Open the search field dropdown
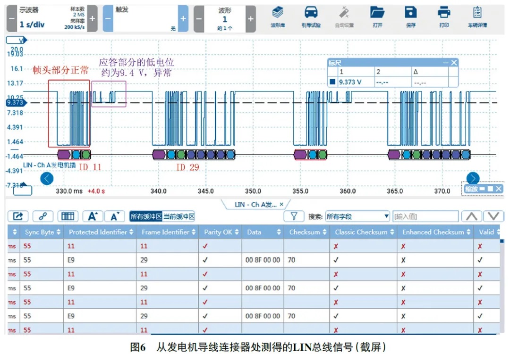 357,216
